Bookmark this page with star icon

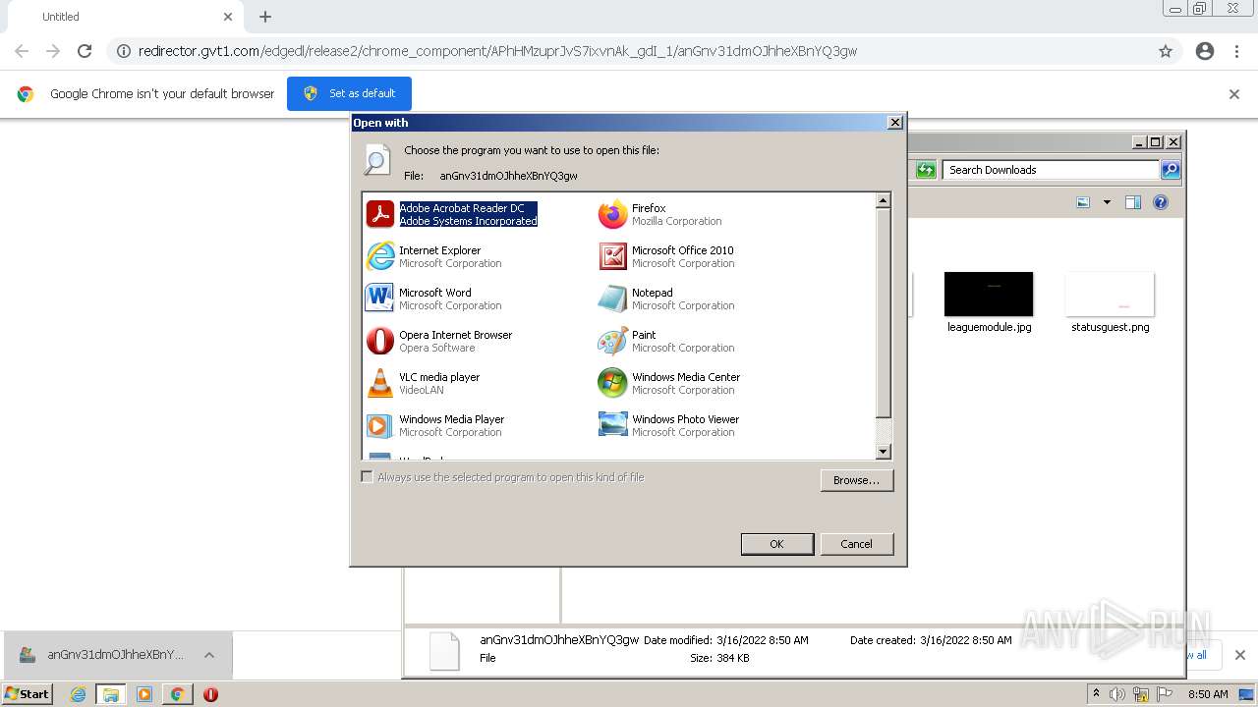[1166, 51]
